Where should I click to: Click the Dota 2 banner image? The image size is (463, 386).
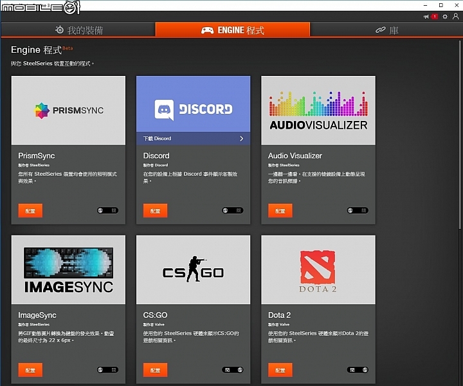click(318, 270)
